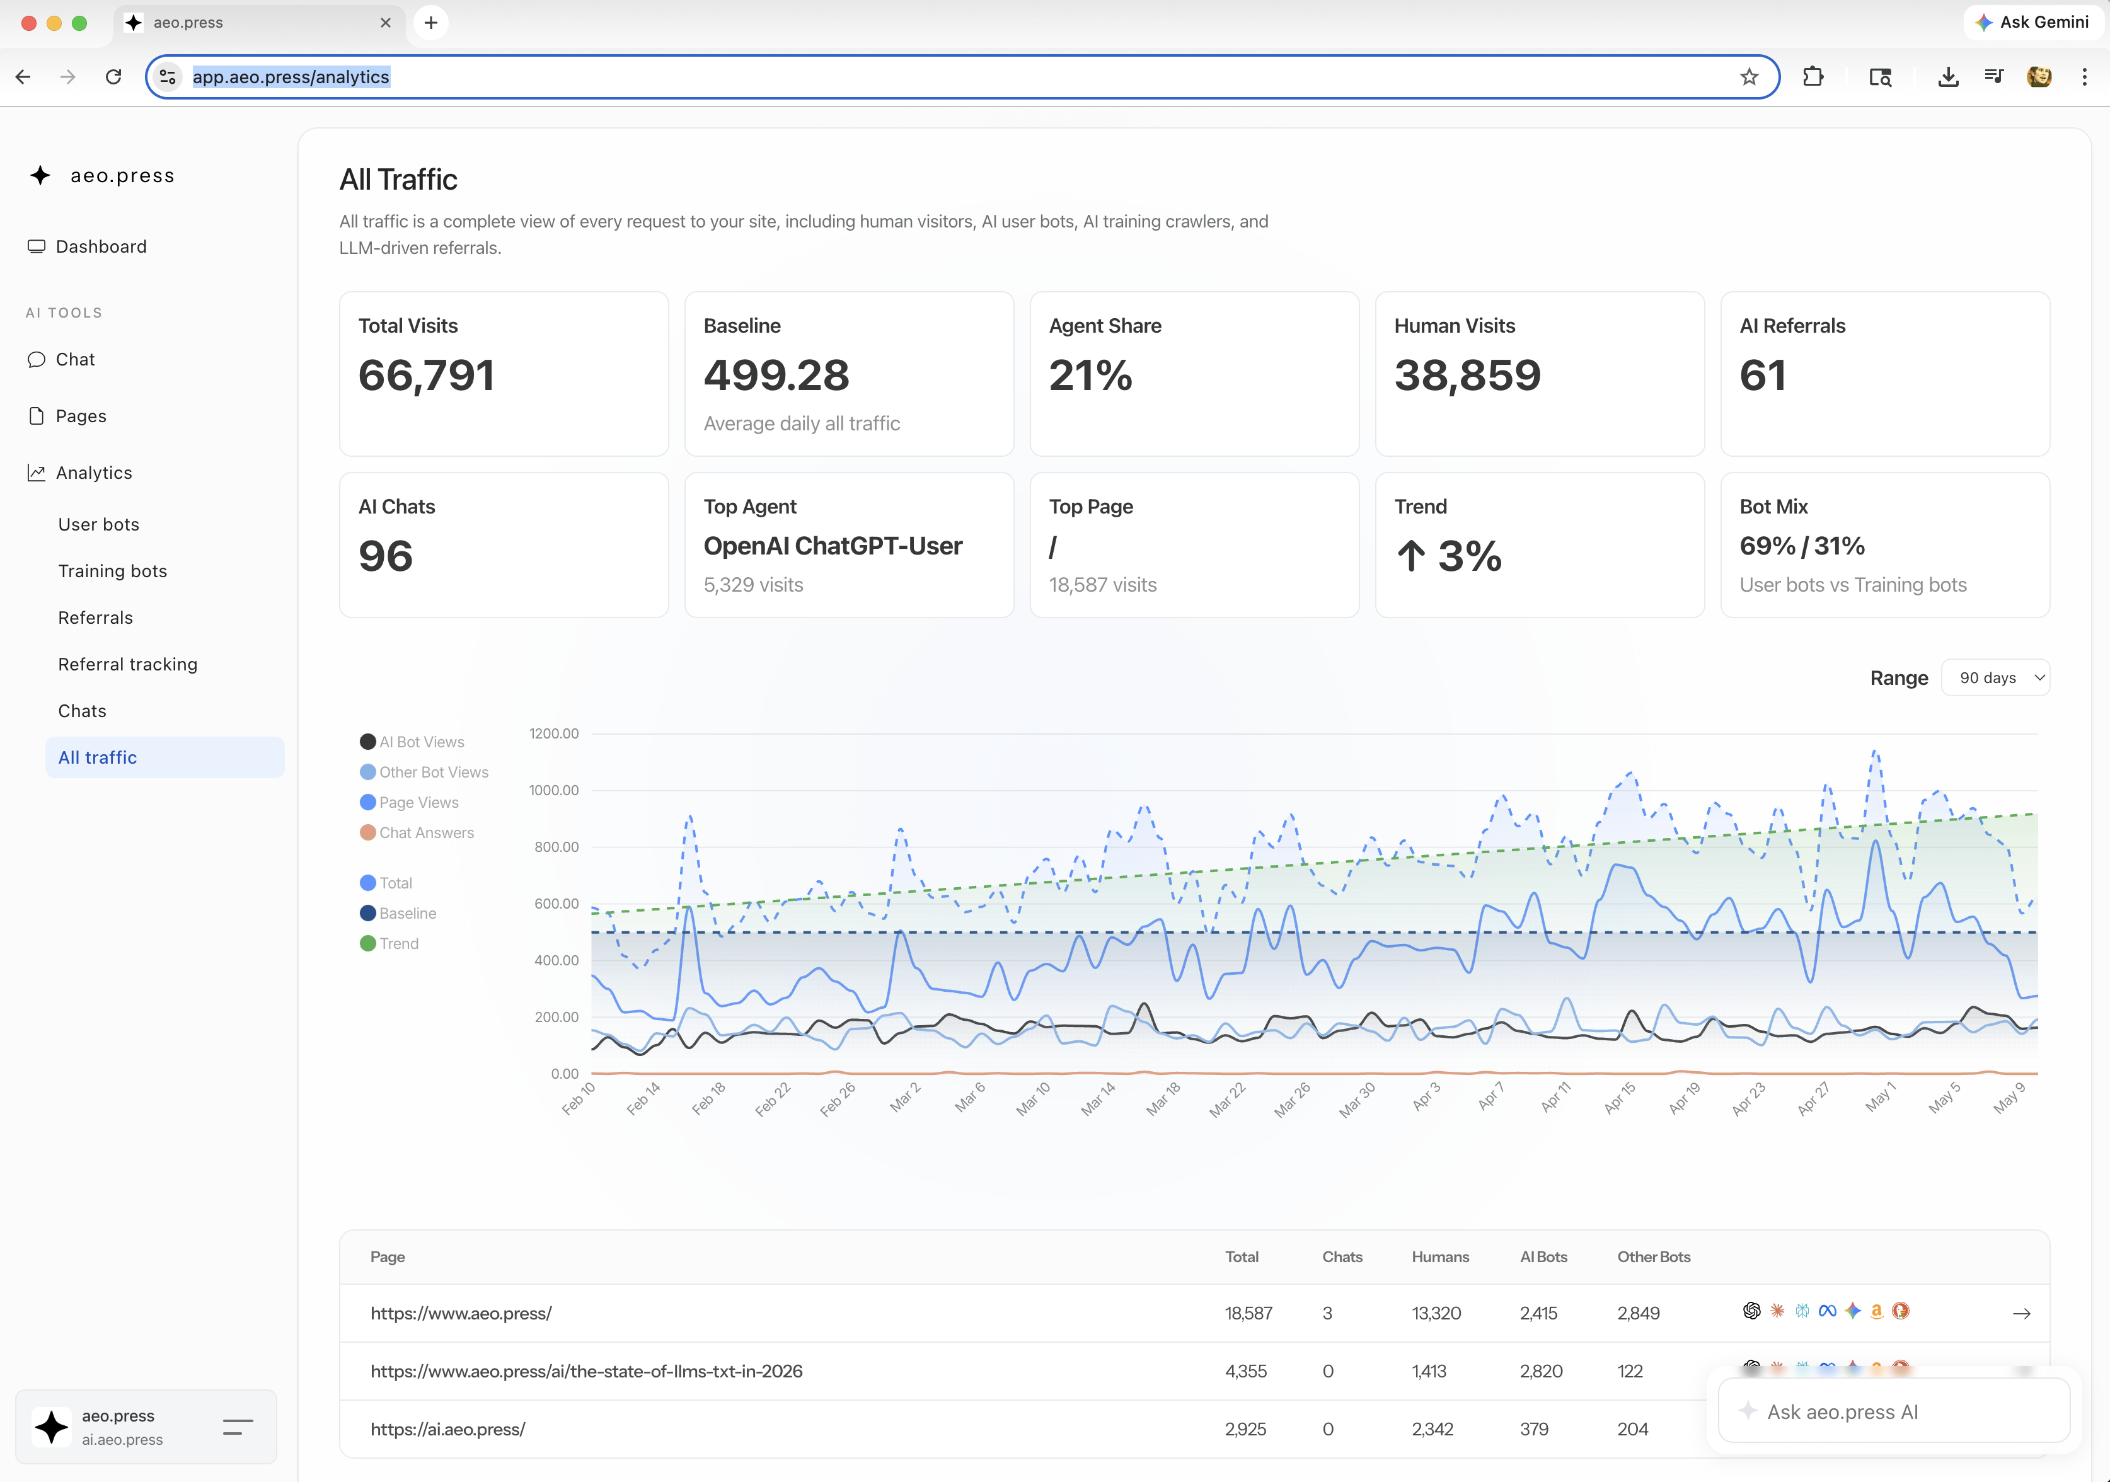The image size is (2110, 1482).
Task: Open the browser Extensions puzzle icon
Action: coord(1813,77)
